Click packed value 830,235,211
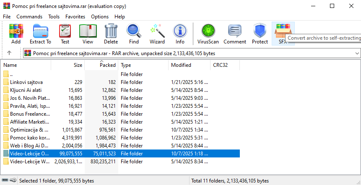The image size is (361, 185). pyautogui.click(x=103, y=161)
